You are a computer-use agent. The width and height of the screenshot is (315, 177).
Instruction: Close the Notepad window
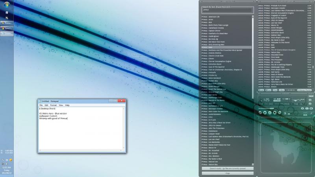click(x=122, y=101)
